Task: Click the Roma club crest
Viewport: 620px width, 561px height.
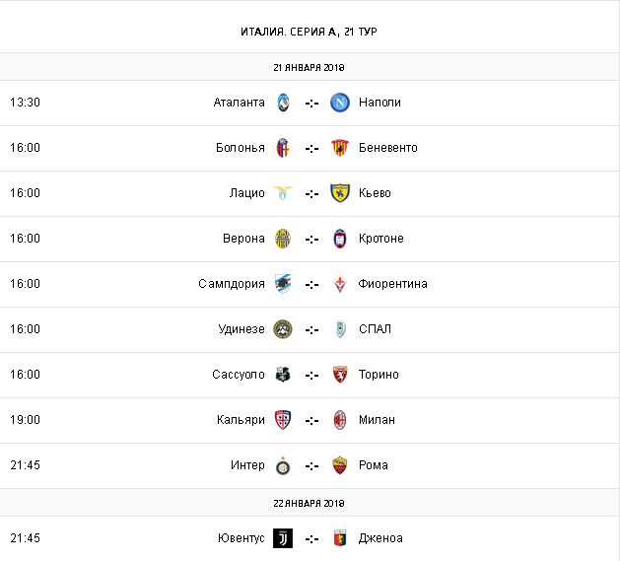Action: (x=340, y=465)
